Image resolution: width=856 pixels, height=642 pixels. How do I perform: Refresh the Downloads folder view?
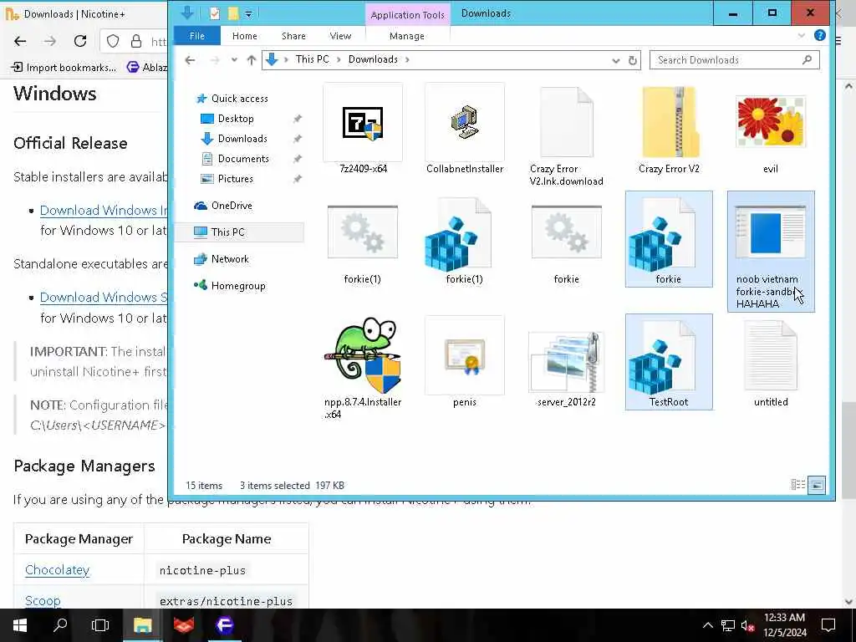(x=633, y=60)
